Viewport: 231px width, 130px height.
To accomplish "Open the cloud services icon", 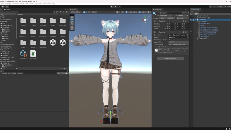I will 3,7.
